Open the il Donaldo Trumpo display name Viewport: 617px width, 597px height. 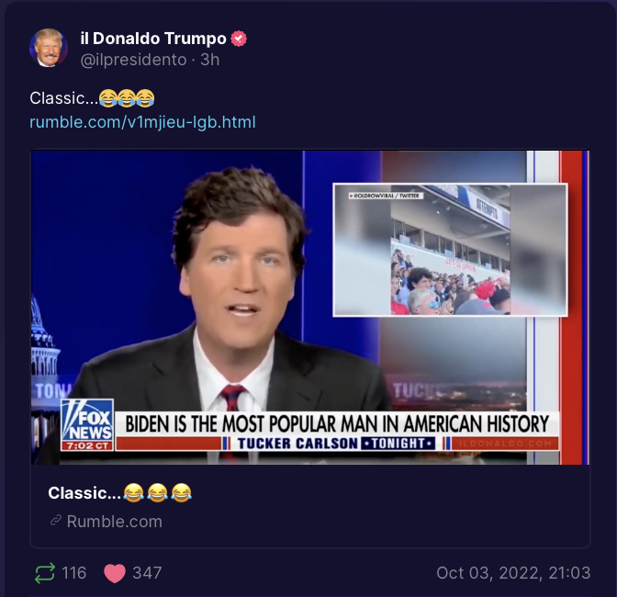pos(153,39)
